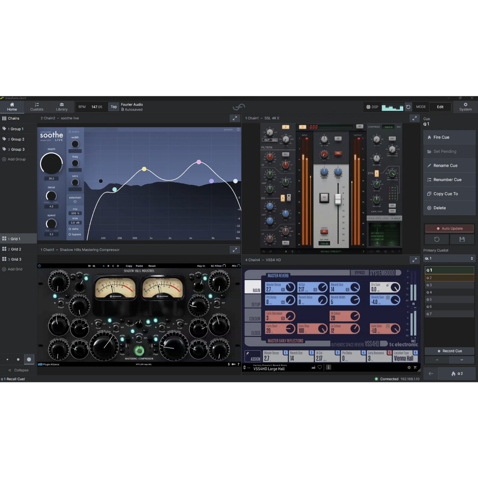Go to next SSL preset arrow
The image size is (478, 478).
[363, 252]
